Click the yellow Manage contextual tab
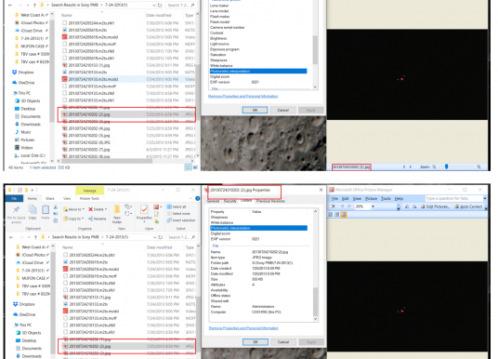Viewport: 498px width, 359px height. click(x=89, y=191)
